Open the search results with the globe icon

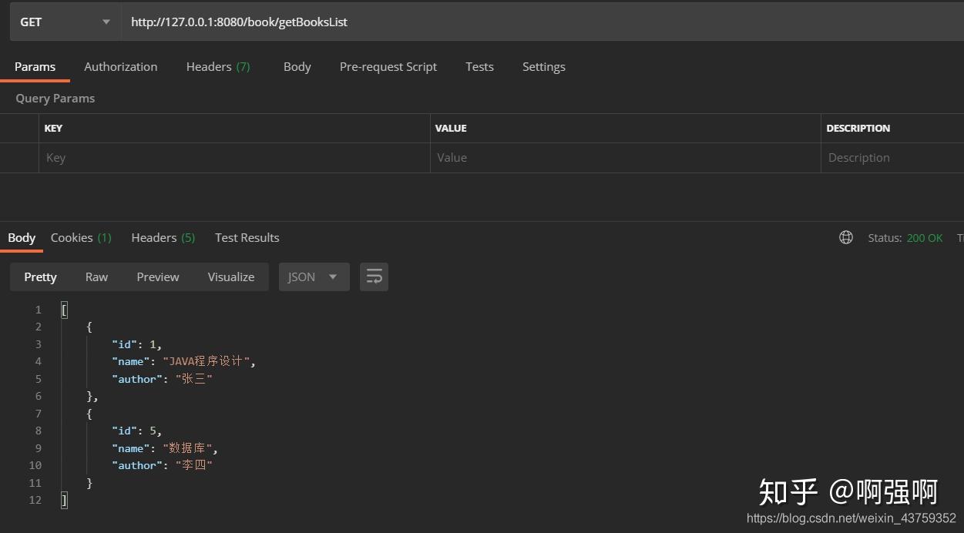(845, 237)
